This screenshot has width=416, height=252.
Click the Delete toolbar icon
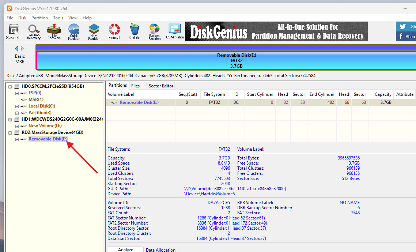pos(135,31)
